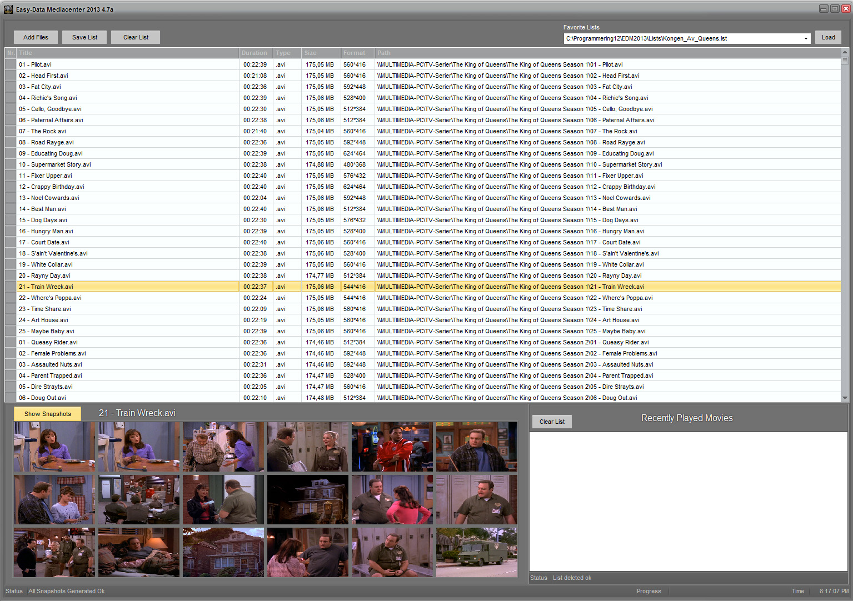853x601 pixels.
Task: Click the title bar application icon
Action: click(x=8, y=9)
